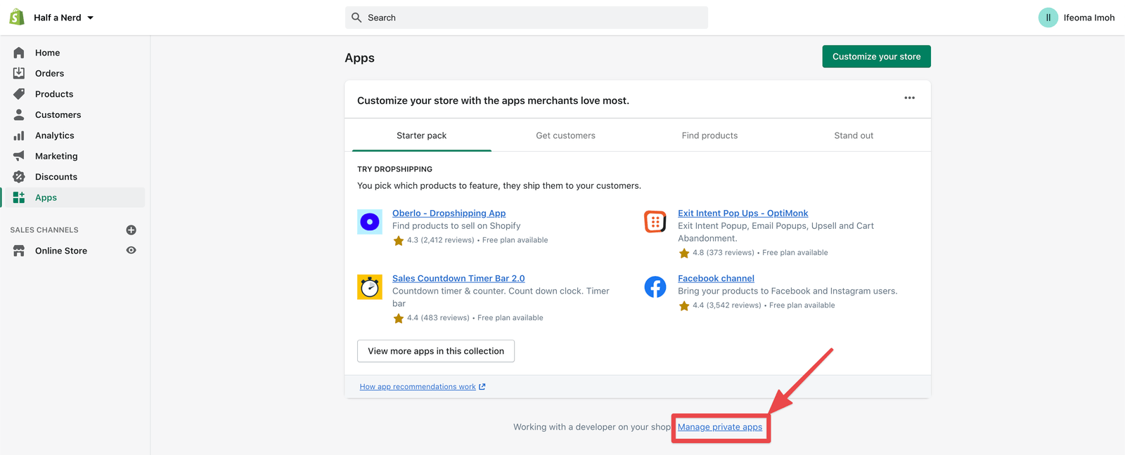This screenshot has width=1125, height=455.
Task: Switch to the Find products tab
Action: tap(709, 136)
